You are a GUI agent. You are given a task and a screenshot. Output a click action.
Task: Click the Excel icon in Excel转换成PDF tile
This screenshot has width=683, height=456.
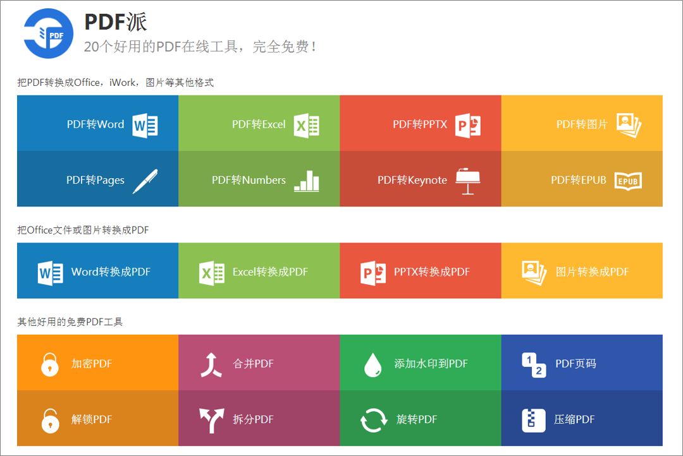pyautogui.click(x=212, y=273)
